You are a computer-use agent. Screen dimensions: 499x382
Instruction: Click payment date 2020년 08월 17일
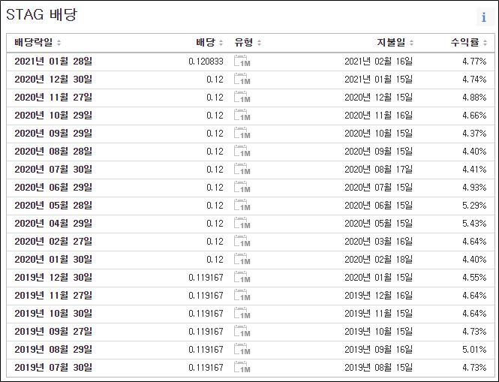coord(378,169)
